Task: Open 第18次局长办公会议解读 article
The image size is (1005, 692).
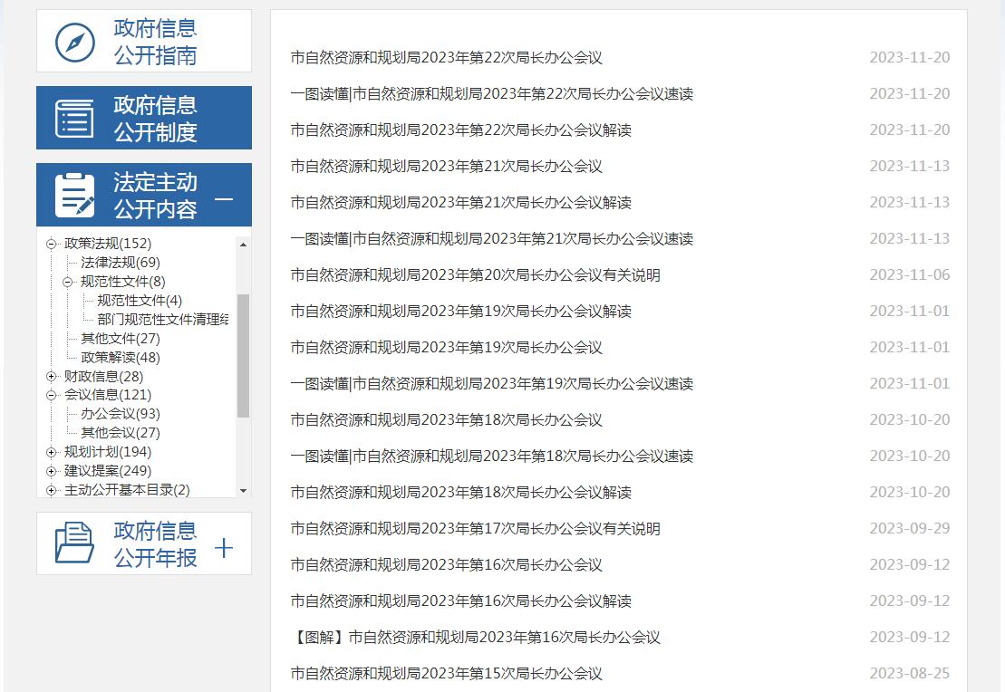Action: [461, 492]
